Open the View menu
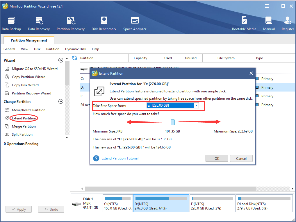 [x=24, y=49]
